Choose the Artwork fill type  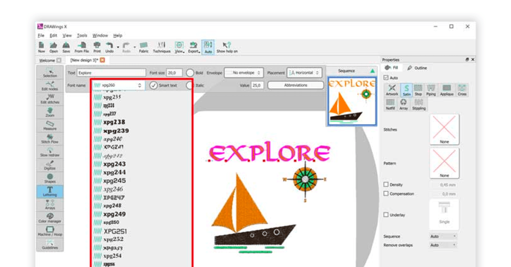click(x=392, y=90)
